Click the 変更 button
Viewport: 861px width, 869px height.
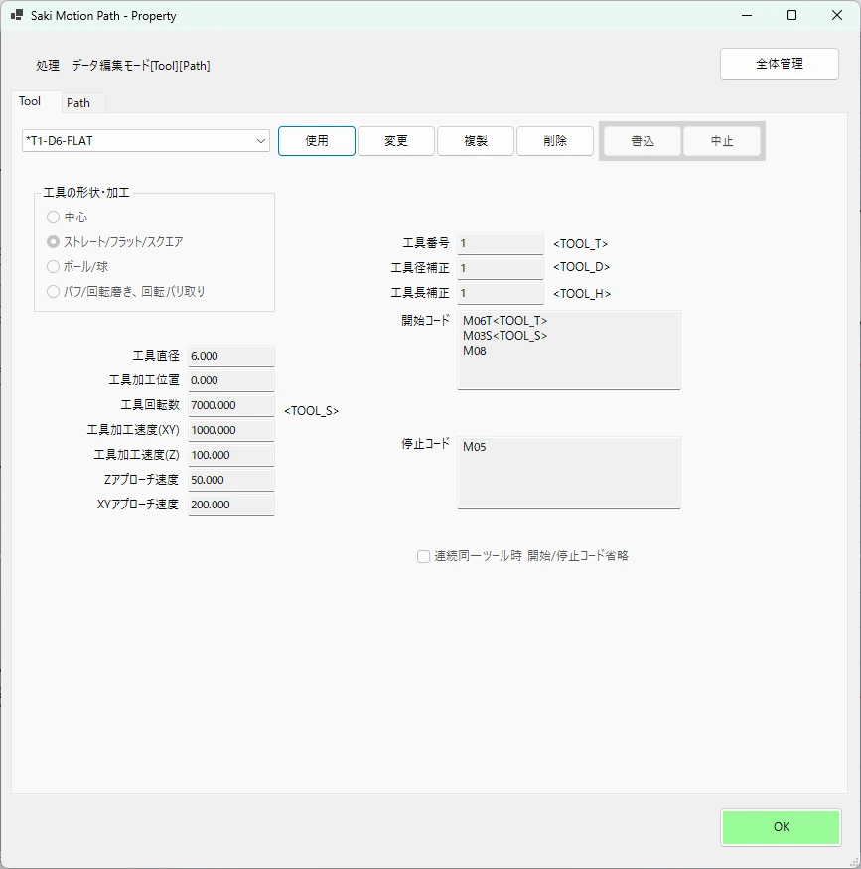pyautogui.click(x=396, y=141)
